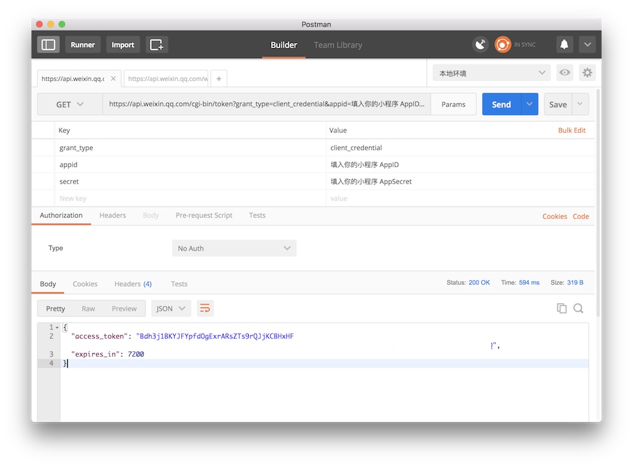Collapse JSON object at line 1
The width and height of the screenshot is (633, 467).
[58, 327]
